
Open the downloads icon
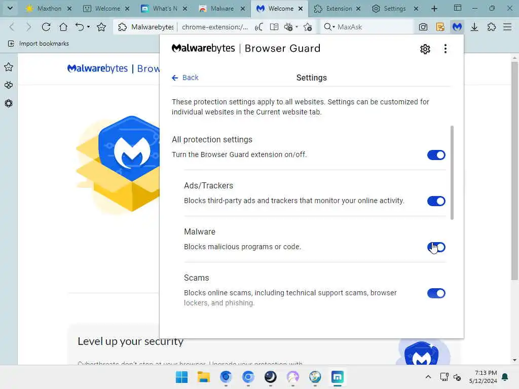pos(474,27)
